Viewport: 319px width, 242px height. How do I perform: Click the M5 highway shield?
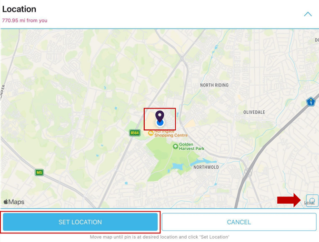point(39,173)
